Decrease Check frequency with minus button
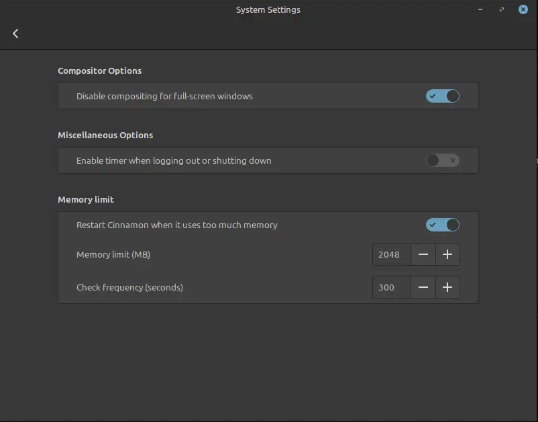The height and width of the screenshot is (422, 538). (x=423, y=287)
